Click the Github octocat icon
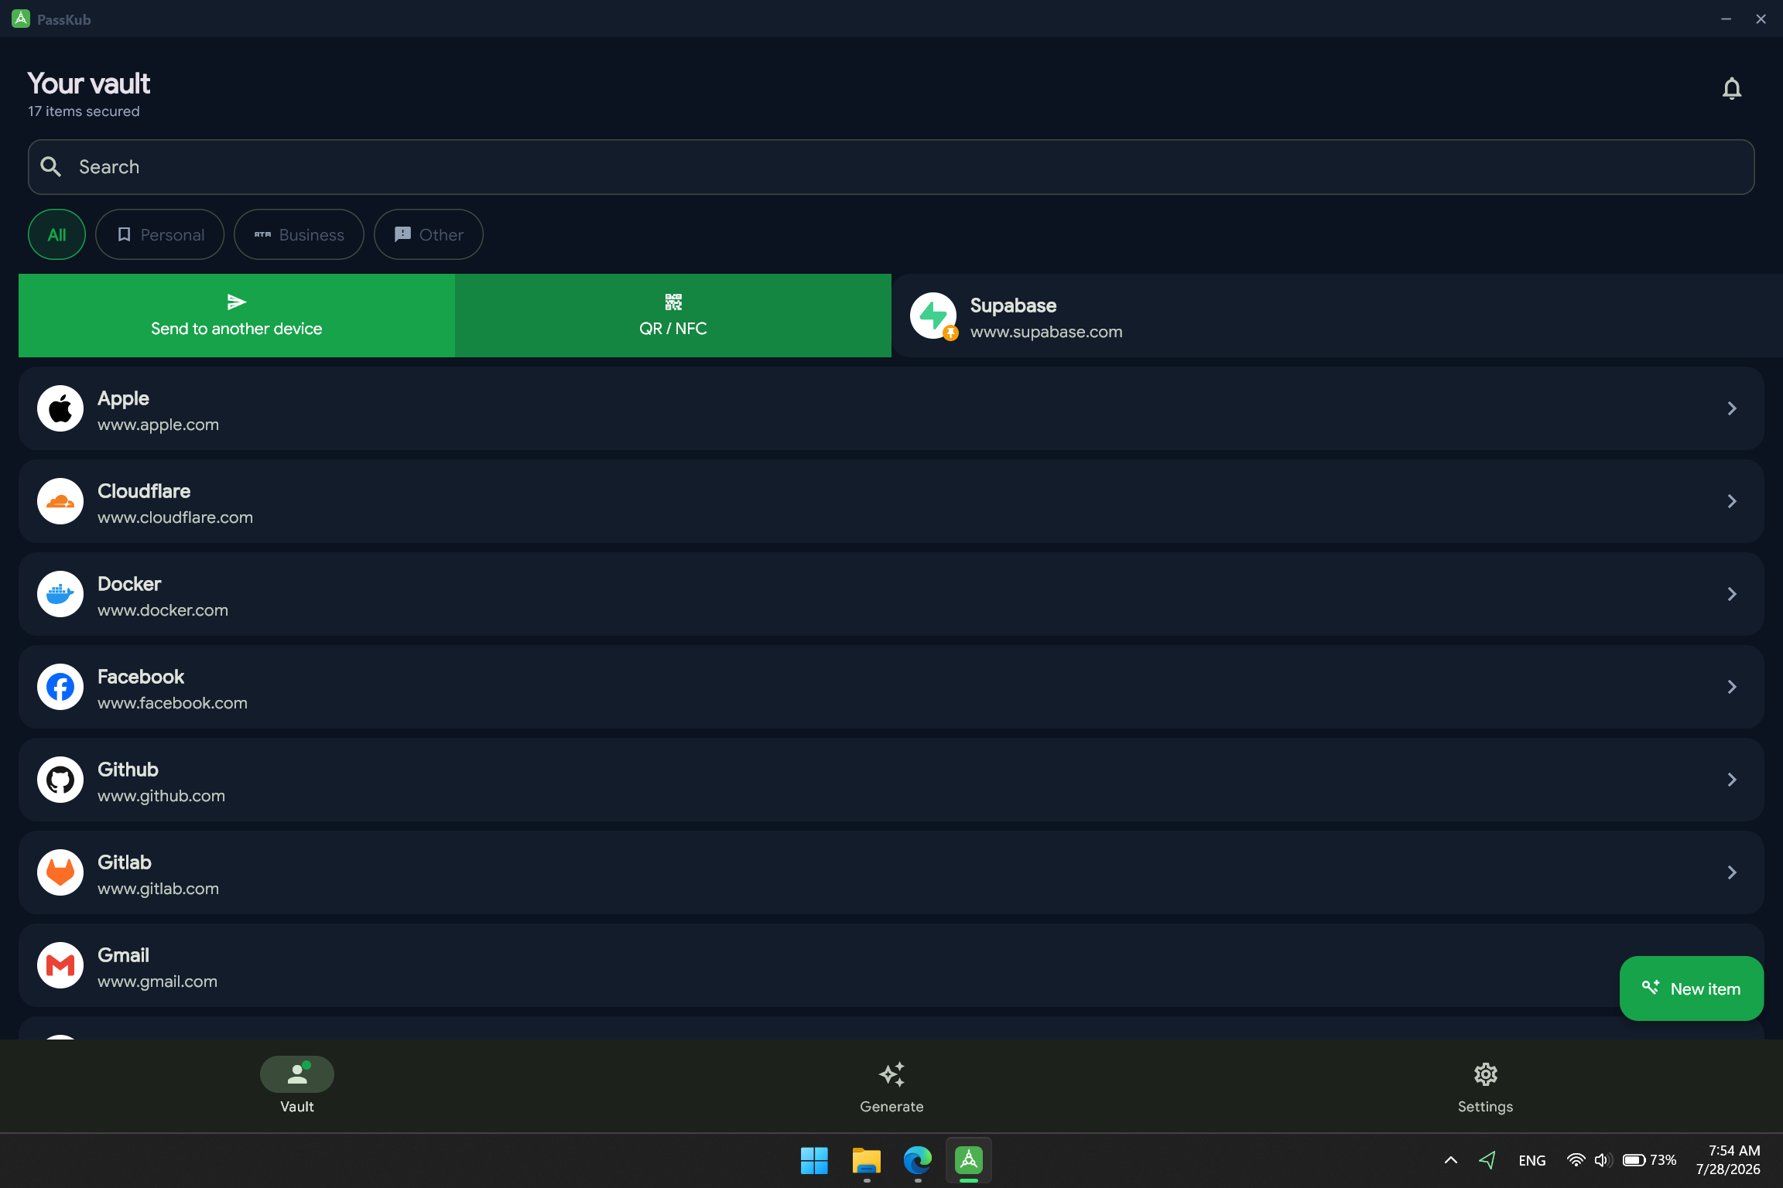Screen dimensions: 1783x1188 (60, 780)
